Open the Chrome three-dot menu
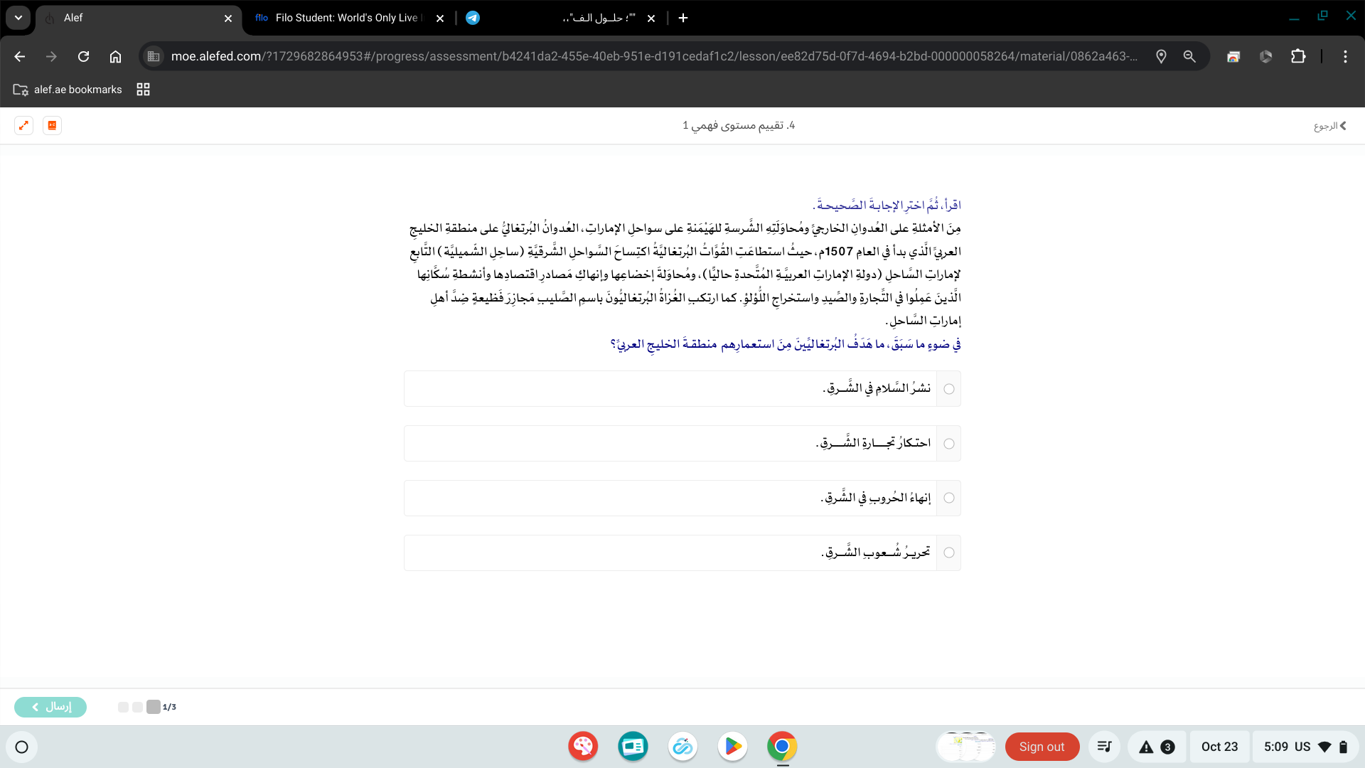This screenshot has height=768, width=1365. pyautogui.click(x=1345, y=56)
